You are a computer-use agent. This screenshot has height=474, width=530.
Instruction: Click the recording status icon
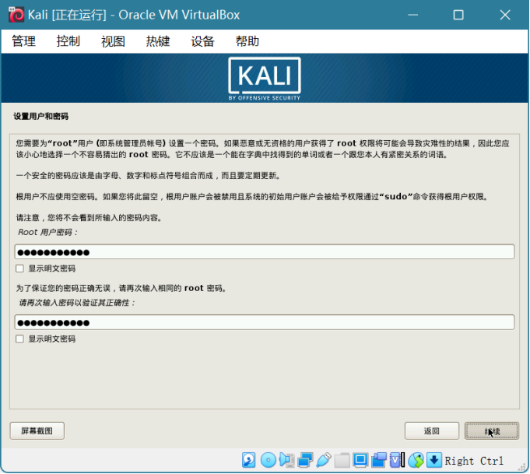tap(379, 461)
